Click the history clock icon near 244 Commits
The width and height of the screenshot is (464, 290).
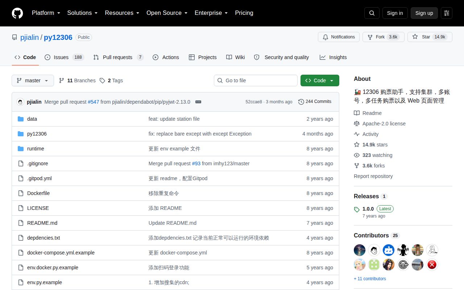pos(301,102)
